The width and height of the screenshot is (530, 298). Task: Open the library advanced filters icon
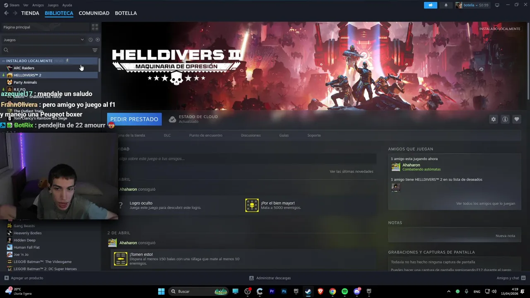click(95, 50)
